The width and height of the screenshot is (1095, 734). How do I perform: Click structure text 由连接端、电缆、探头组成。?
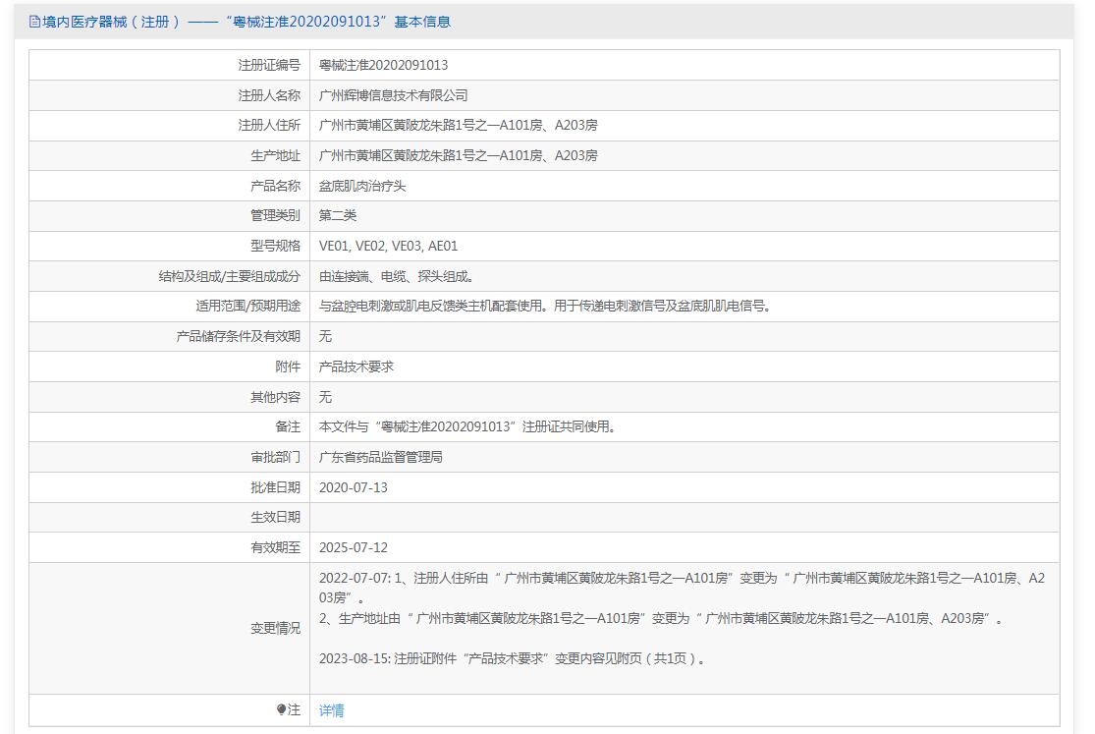click(x=398, y=276)
